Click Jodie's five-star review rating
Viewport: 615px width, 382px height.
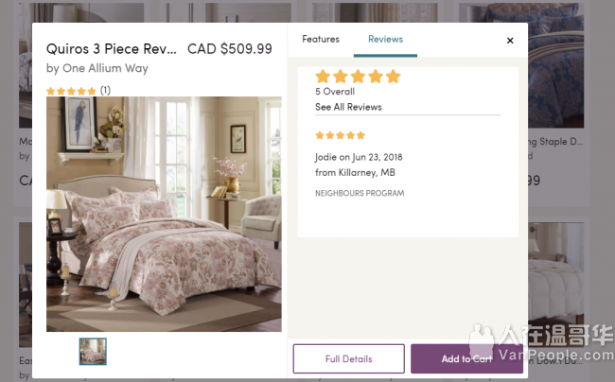[340, 135]
